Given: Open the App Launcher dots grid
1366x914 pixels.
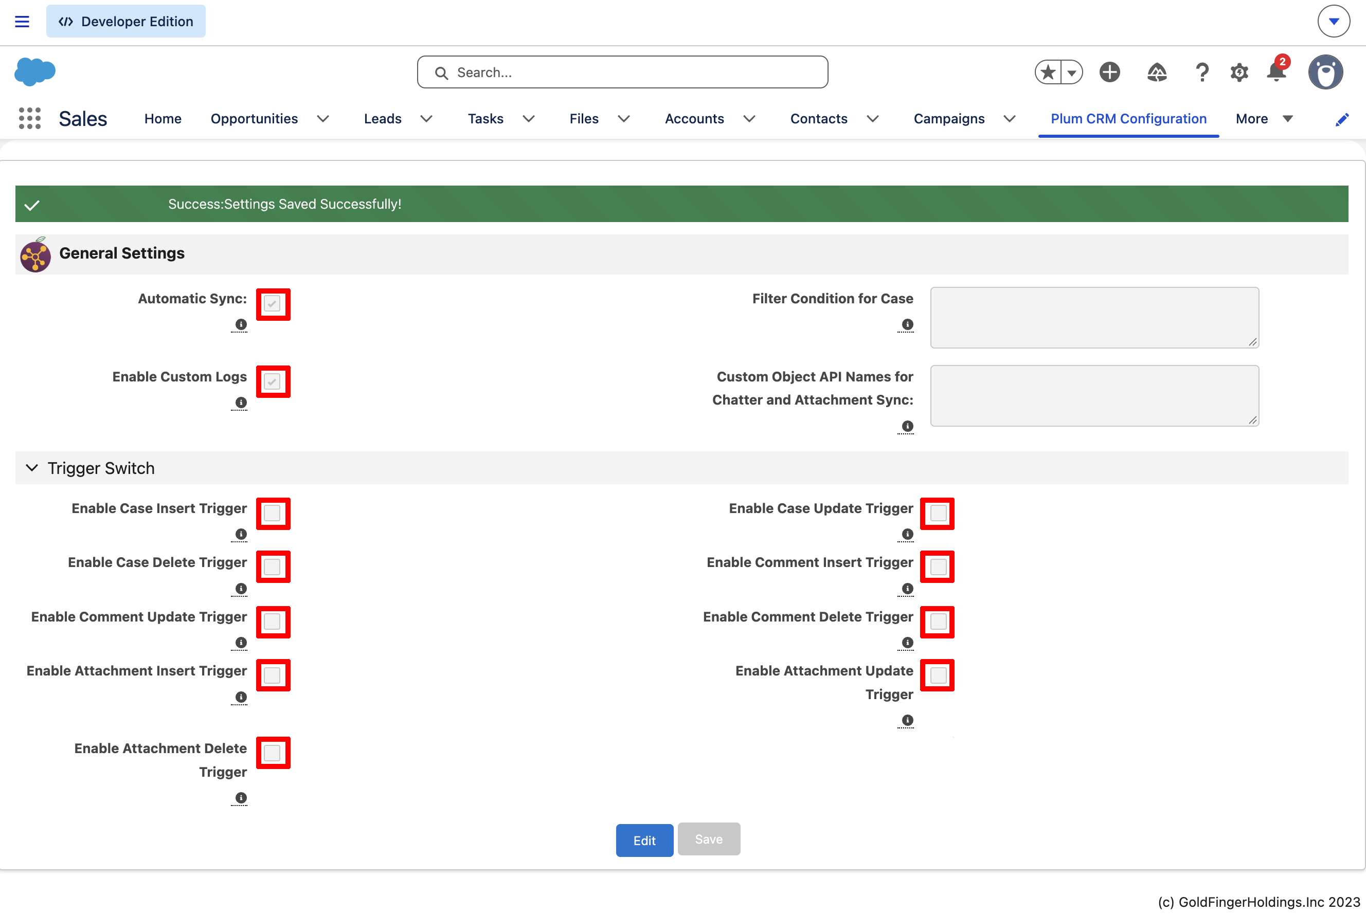Looking at the screenshot, I should (30, 118).
